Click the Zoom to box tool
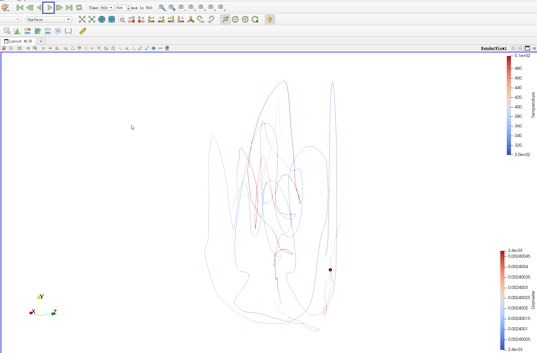537x353 pixels. (122, 20)
